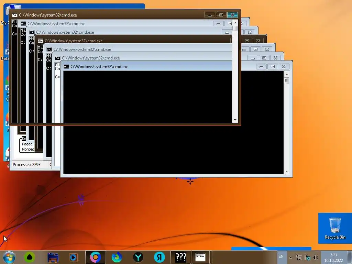
Task: Open Windows Media Player from taskbar
Action: tap(74, 257)
